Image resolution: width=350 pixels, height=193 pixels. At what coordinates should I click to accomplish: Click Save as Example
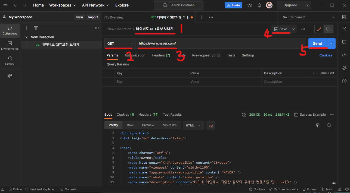click(310, 115)
